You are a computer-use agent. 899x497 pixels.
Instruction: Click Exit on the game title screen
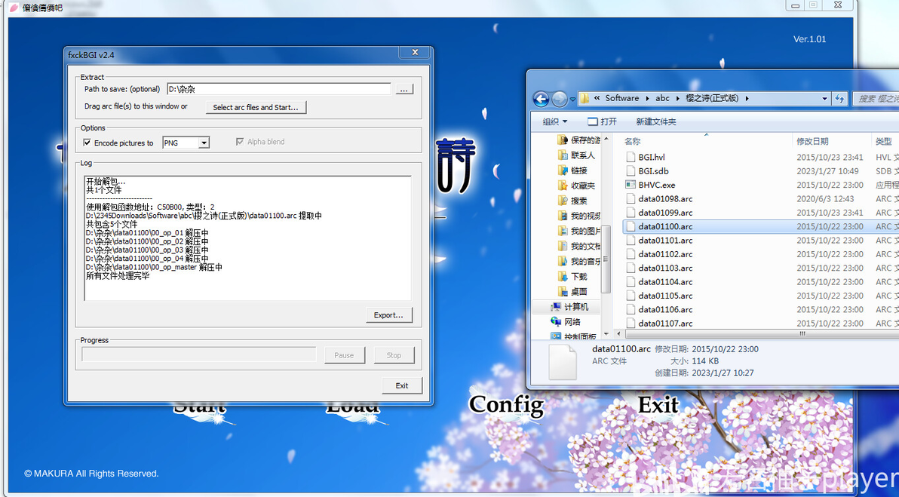click(658, 405)
